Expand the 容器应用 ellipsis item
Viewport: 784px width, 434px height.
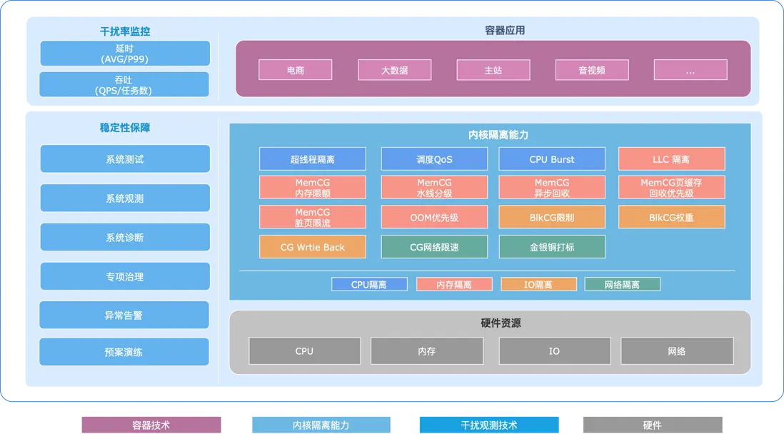690,69
